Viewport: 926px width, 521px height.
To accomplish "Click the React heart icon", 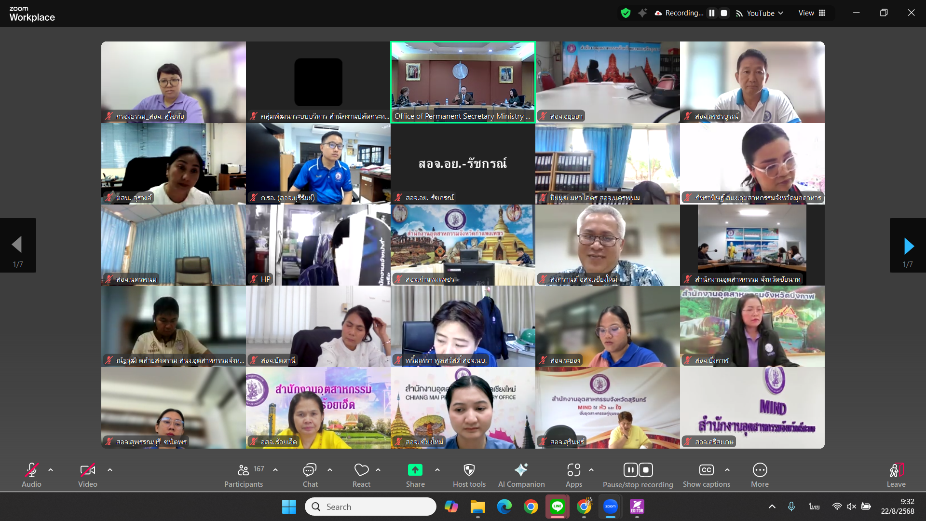I will pyautogui.click(x=361, y=470).
